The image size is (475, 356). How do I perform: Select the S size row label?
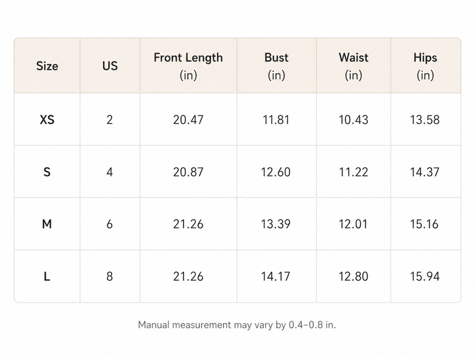(x=47, y=172)
